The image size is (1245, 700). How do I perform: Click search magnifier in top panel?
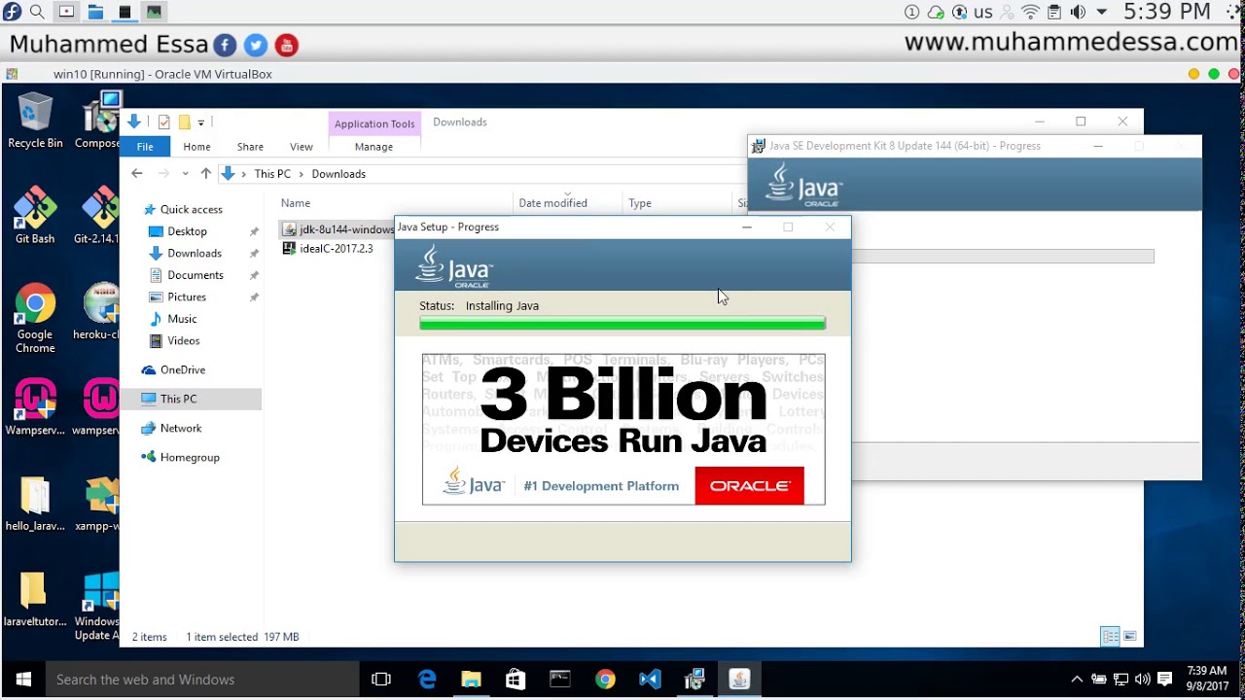(x=37, y=12)
